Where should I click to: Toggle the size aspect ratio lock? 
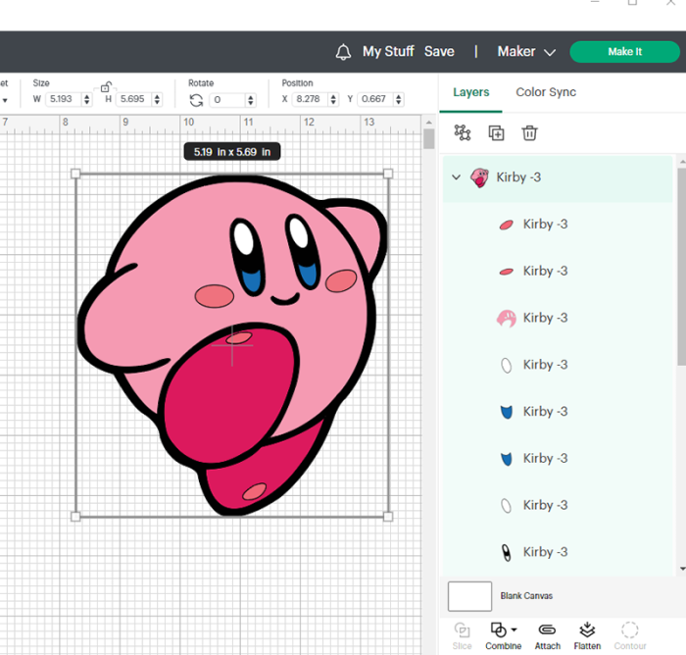coord(106,86)
